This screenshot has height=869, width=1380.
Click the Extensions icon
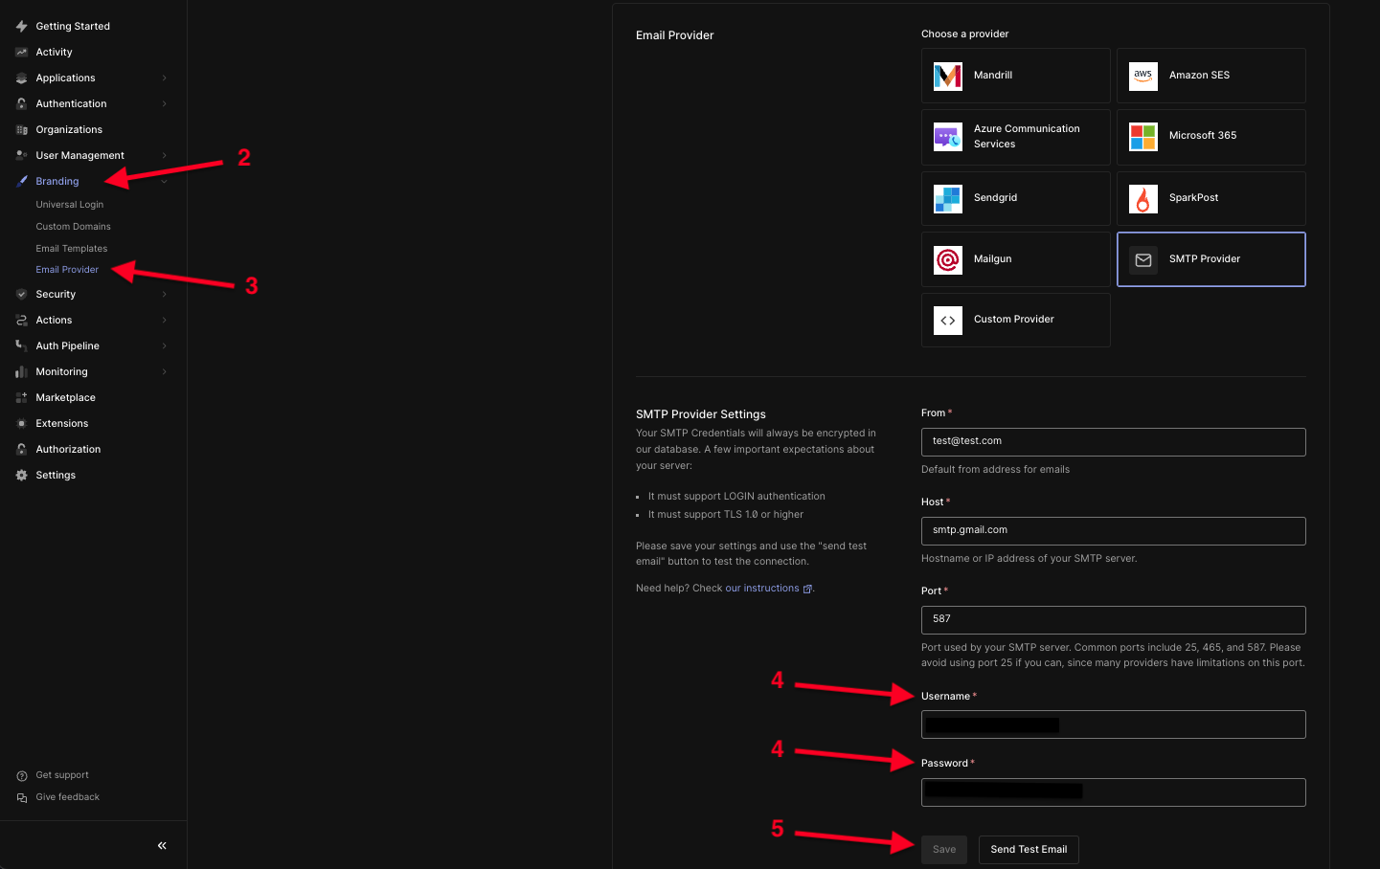coord(21,424)
